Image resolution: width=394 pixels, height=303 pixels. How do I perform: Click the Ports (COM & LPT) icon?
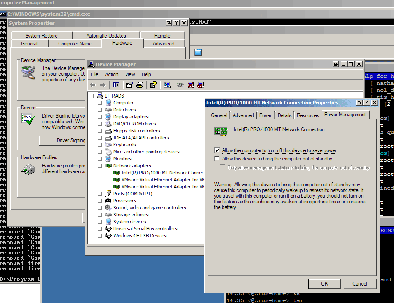[108, 194]
